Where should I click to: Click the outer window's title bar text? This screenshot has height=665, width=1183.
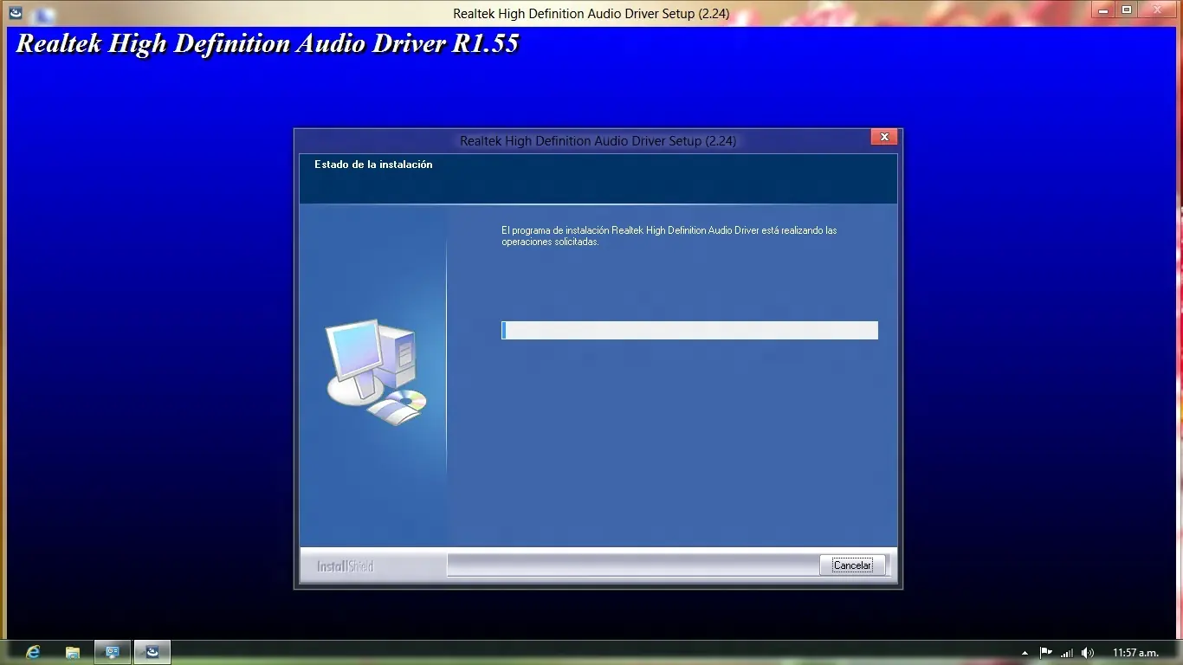(x=591, y=13)
